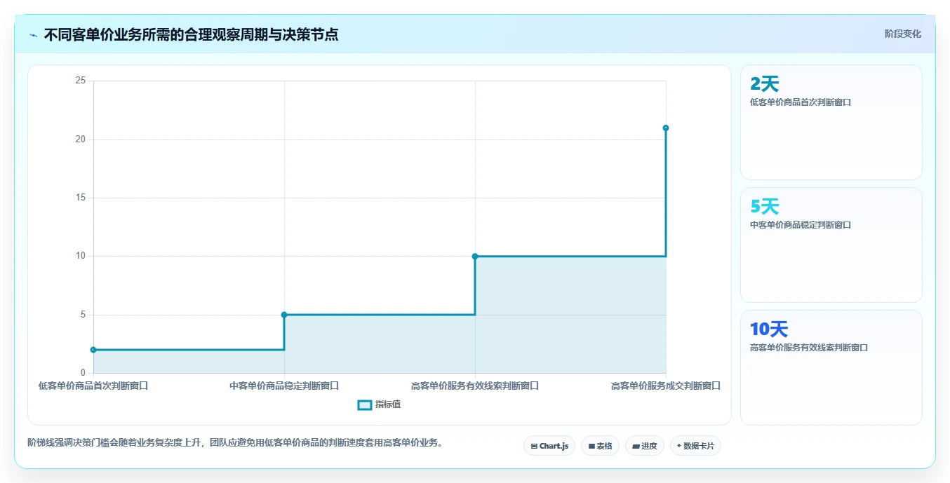Click the lightning icon beside the title
The image size is (950, 483).
(x=33, y=35)
